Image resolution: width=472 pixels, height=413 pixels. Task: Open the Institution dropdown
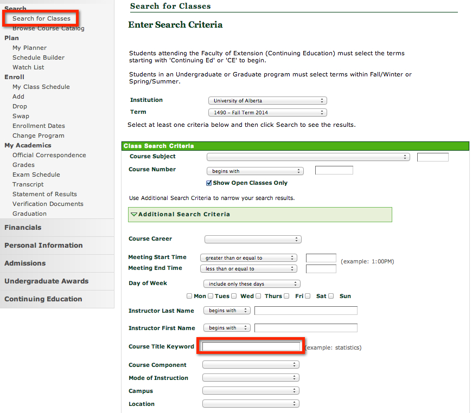(x=267, y=101)
